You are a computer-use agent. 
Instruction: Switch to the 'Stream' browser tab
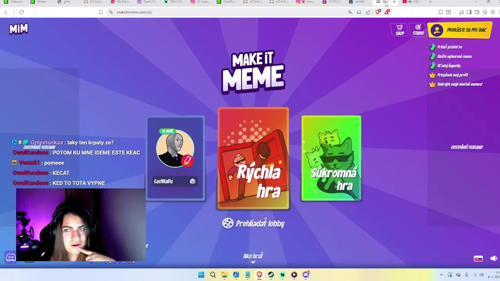41,2
